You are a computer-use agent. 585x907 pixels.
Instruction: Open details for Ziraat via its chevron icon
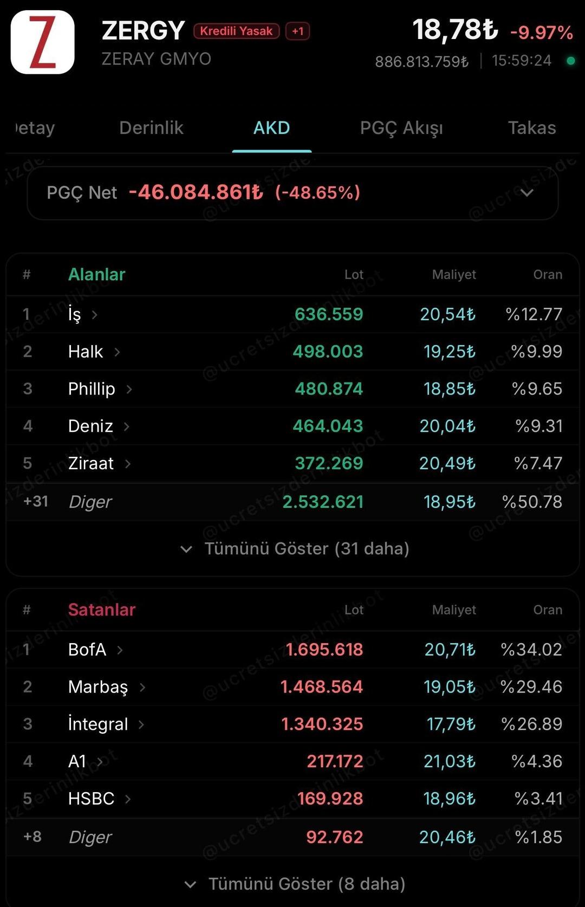(x=128, y=463)
